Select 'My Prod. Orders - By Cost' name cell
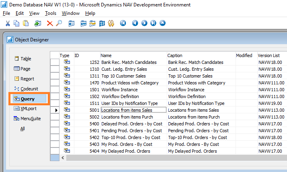The image size is (287, 172). (x=133, y=144)
